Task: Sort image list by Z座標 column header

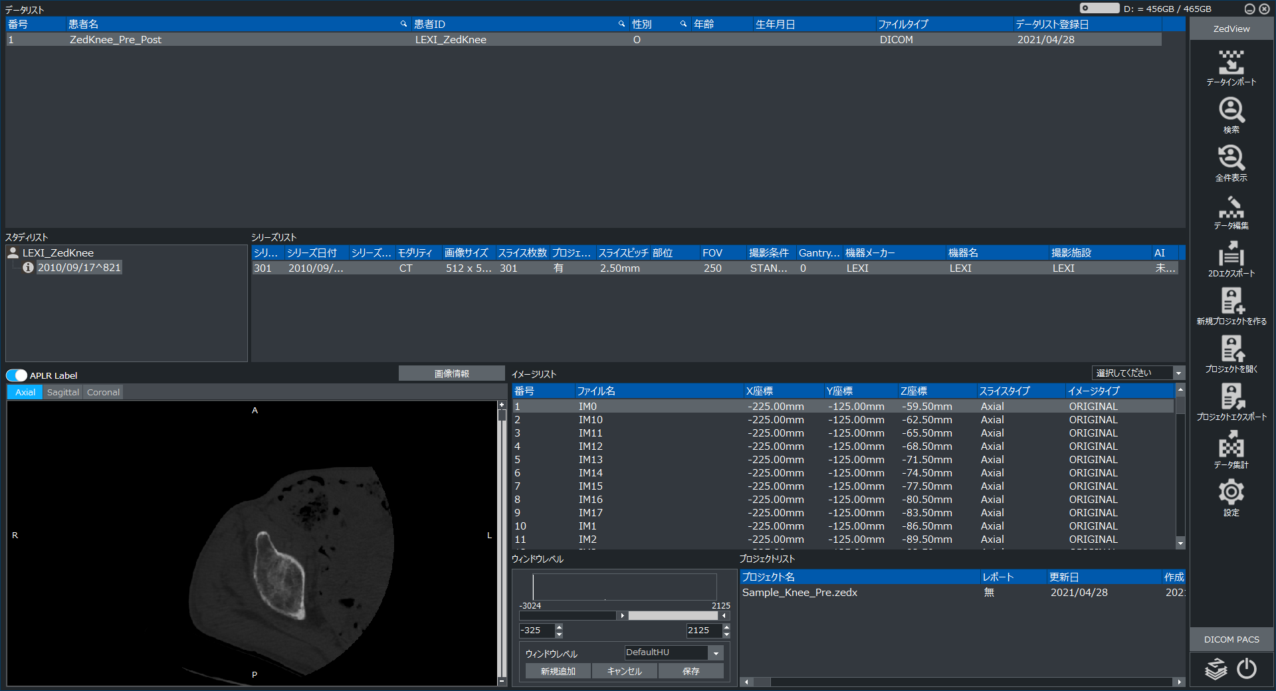Action: tap(937, 391)
